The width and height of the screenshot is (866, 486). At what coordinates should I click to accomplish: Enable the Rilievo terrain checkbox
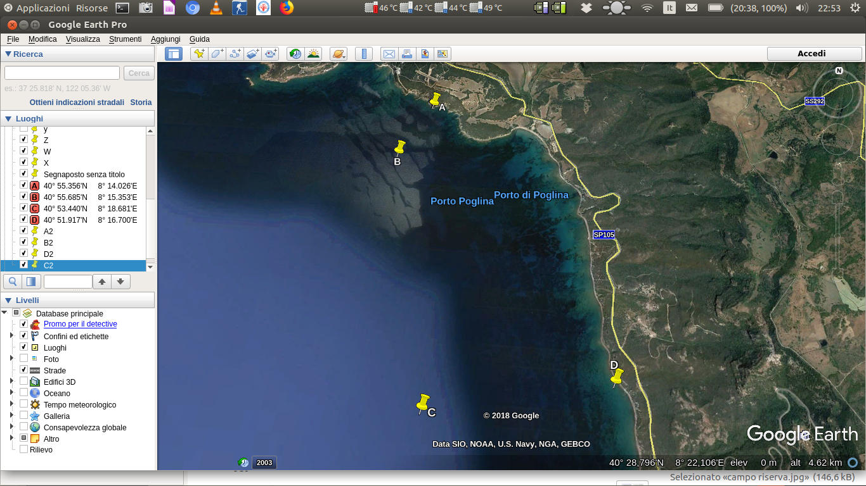[x=23, y=449]
